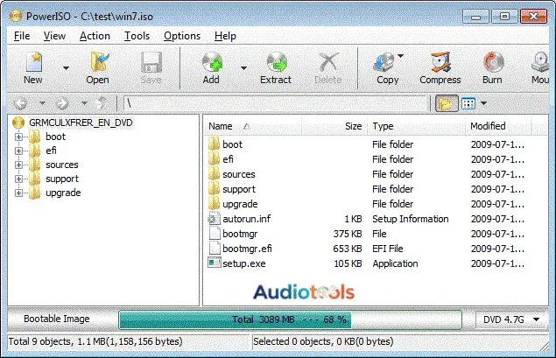Open the Back history dropdown arrow
Viewport: 556px width, 358px height.
42,103
